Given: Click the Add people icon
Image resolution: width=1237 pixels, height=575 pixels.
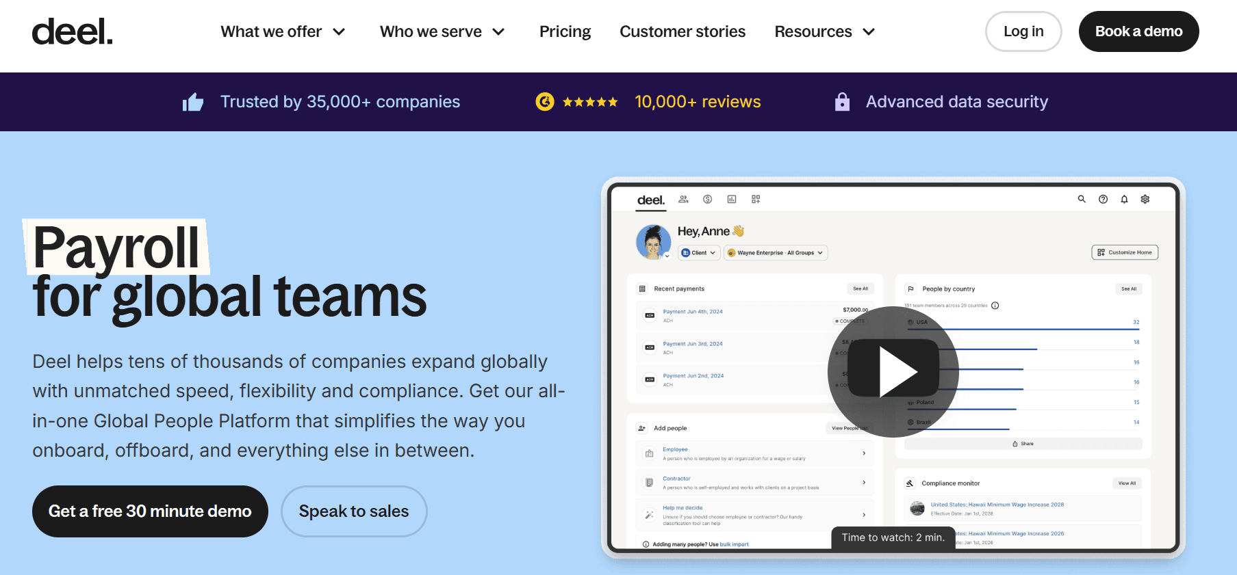Looking at the screenshot, I should [x=641, y=428].
